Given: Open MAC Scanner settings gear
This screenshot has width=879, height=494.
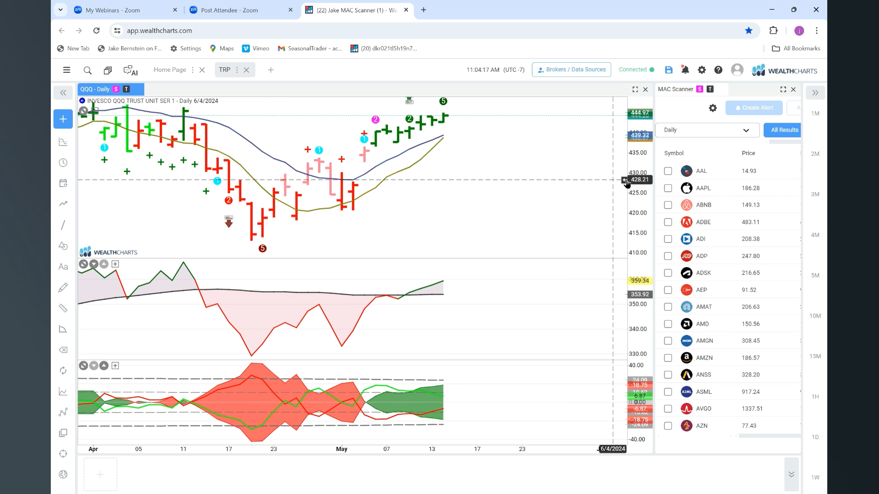Looking at the screenshot, I should (x=713, y=108).
